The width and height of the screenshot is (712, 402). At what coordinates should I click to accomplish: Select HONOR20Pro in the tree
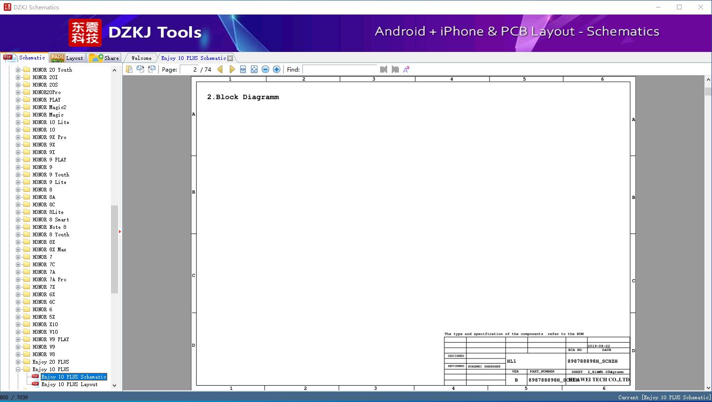(46, 92)
